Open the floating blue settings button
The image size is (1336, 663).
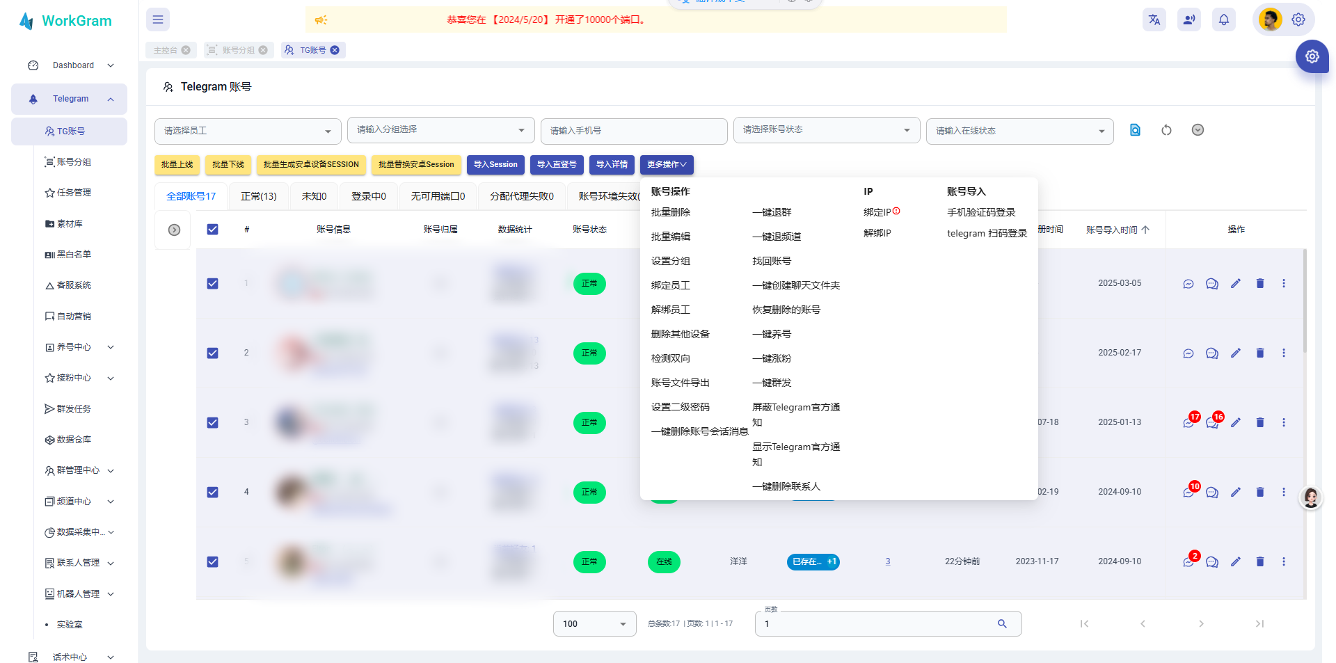pyautogui.click(x=1312, y=56)
